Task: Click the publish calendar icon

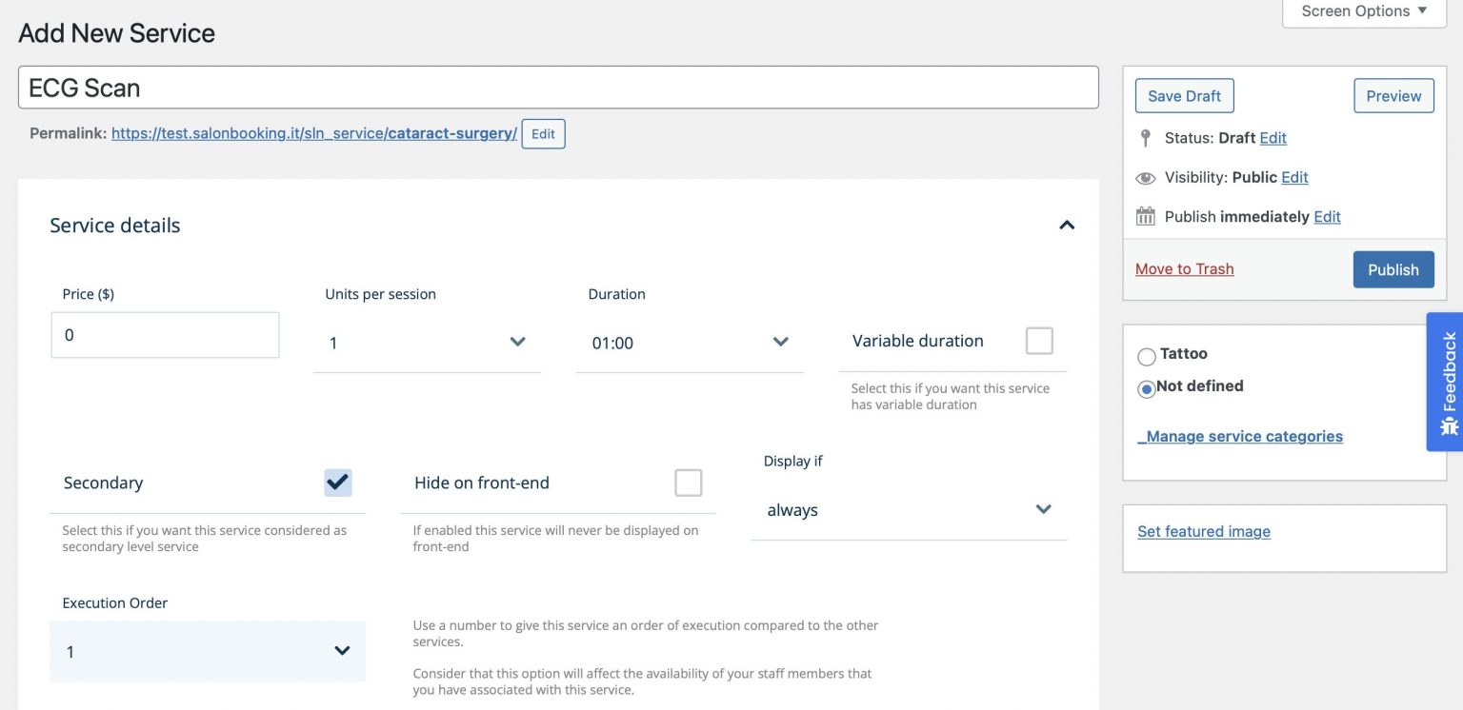Action: point(1146,217)
